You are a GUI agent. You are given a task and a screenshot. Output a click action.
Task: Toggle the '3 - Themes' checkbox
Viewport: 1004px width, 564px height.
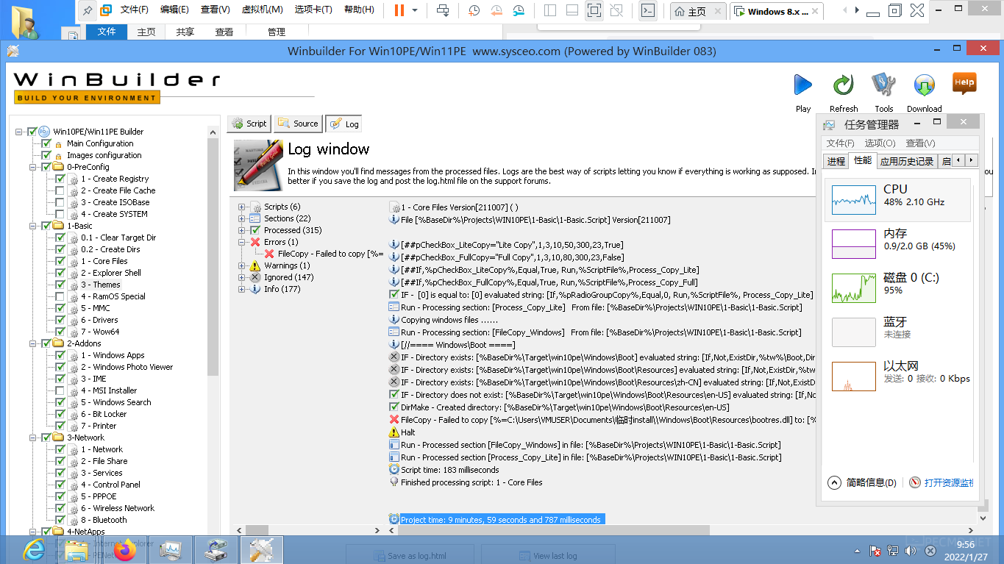pos(60,285)
